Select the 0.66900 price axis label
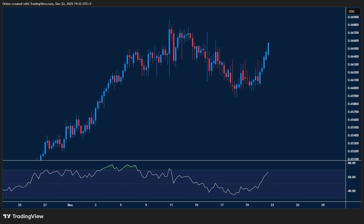This screenshot has height=224, width=364. [x=353, y=17]
